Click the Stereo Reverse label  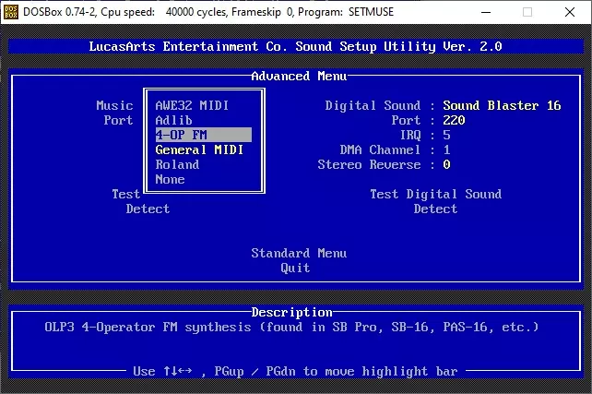click(x=369, y=164)
